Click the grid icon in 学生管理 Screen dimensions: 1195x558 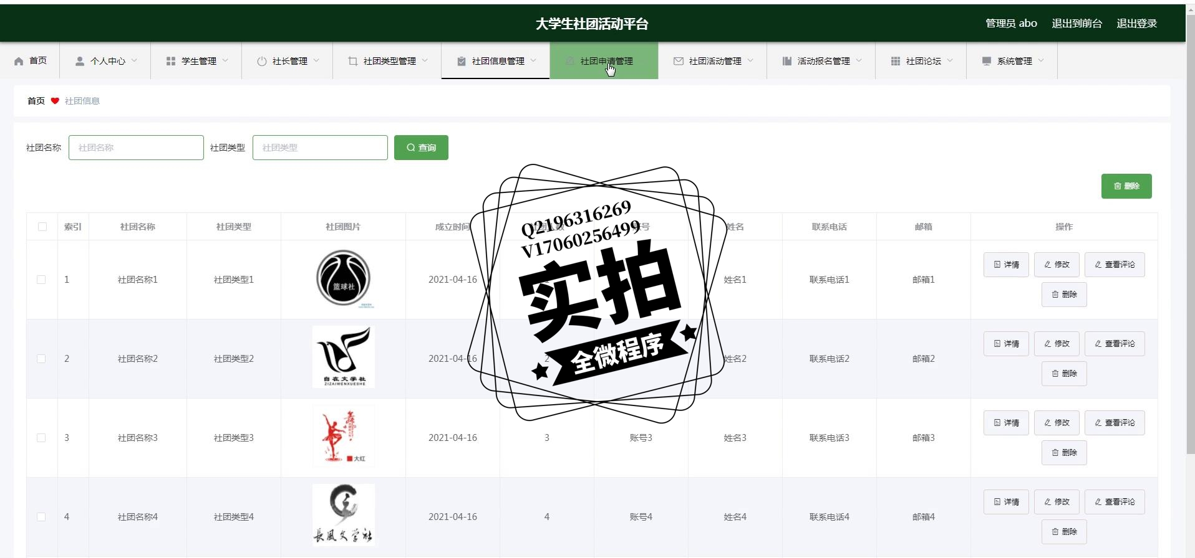tap(171, 61)
